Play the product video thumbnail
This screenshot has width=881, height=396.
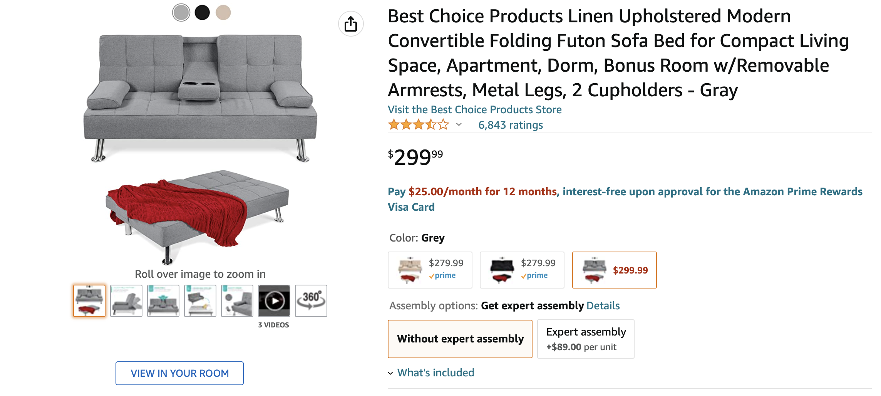tap(274, 301)
